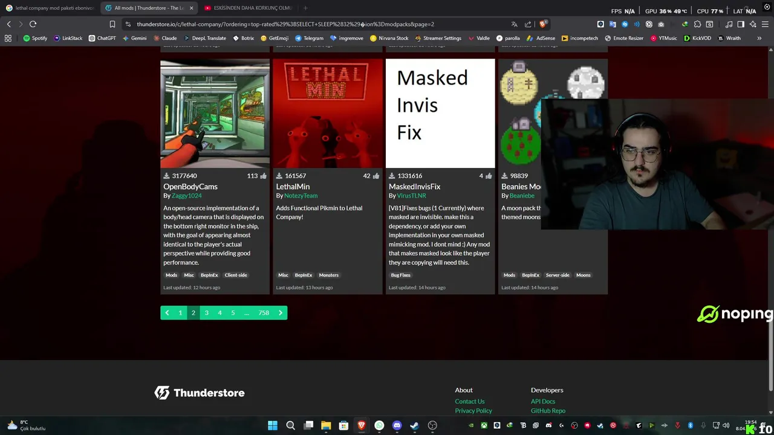Viewport: 774px width, 435px height.
Task: Show more bookmarks with double chevron
Action: 759,38
